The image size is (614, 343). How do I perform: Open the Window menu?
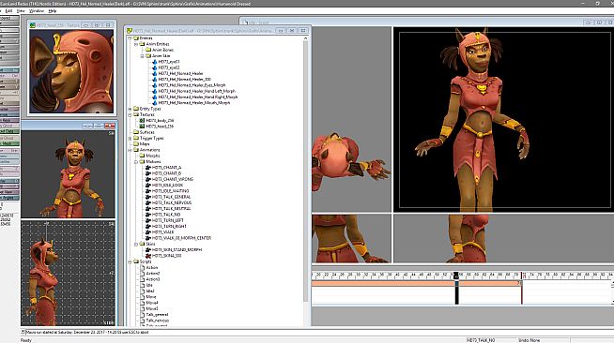37,11
